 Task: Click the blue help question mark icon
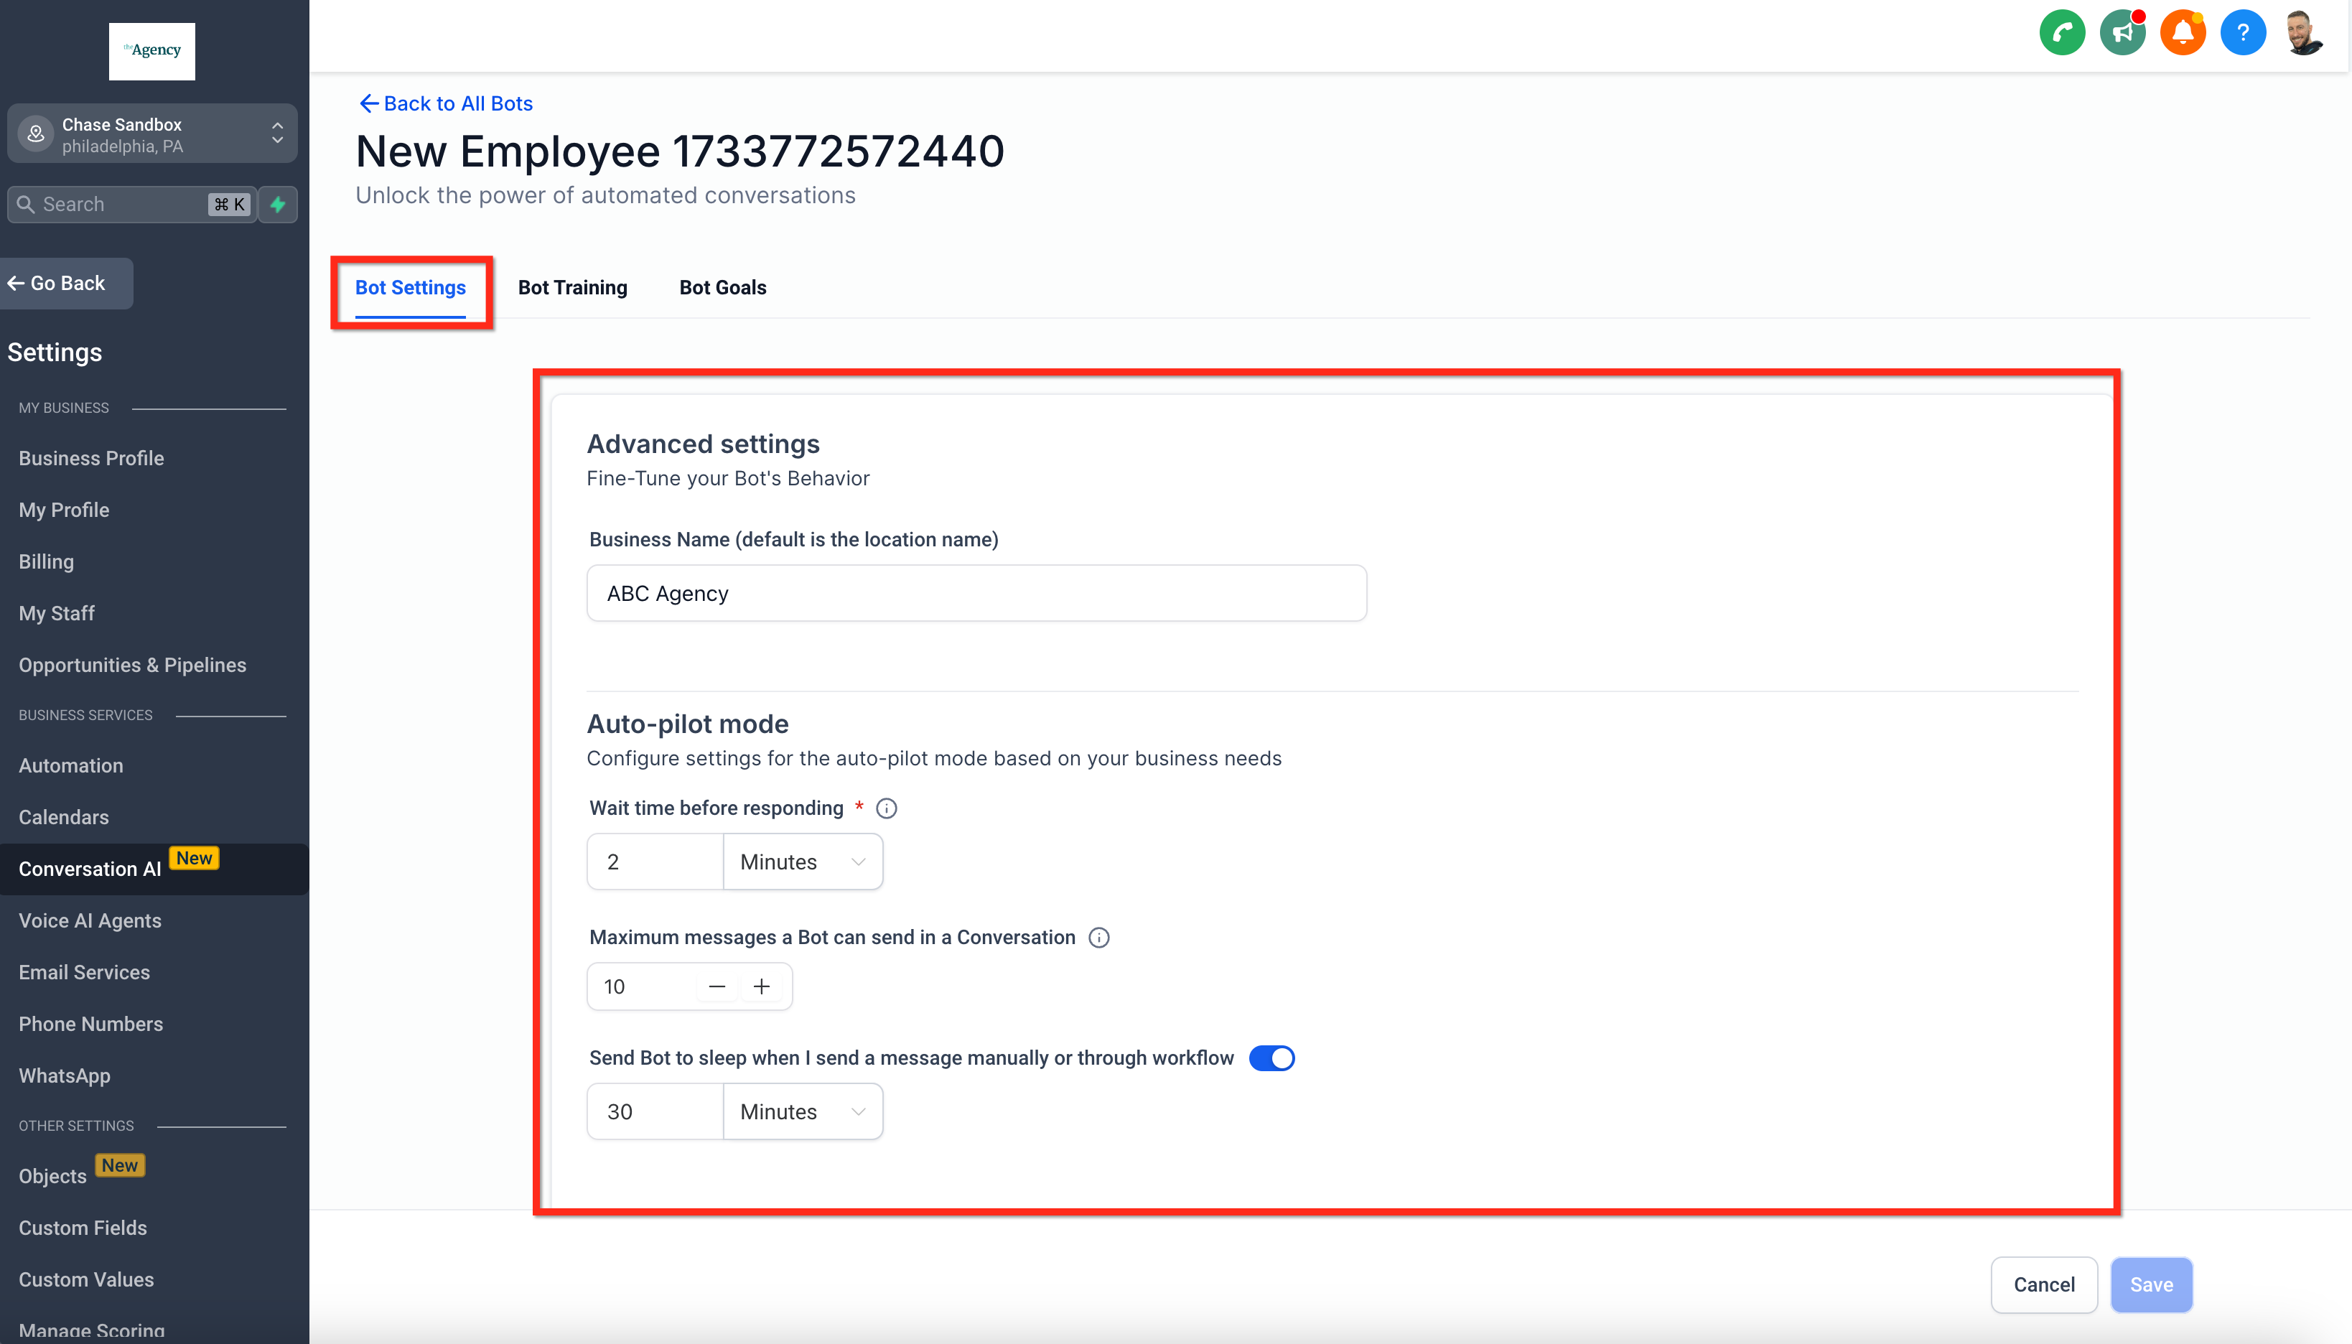click(x=2242, y=33)
